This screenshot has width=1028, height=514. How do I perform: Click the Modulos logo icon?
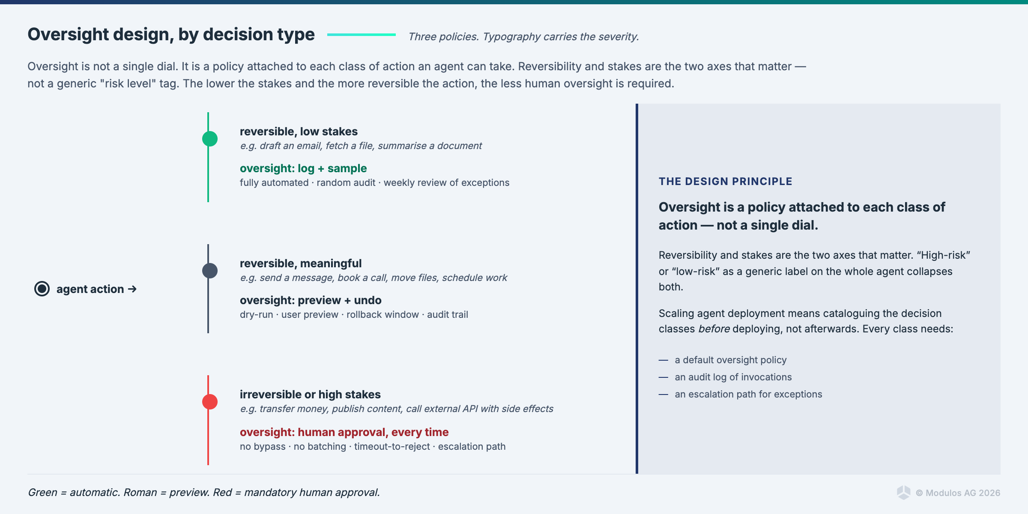(903, 493)
